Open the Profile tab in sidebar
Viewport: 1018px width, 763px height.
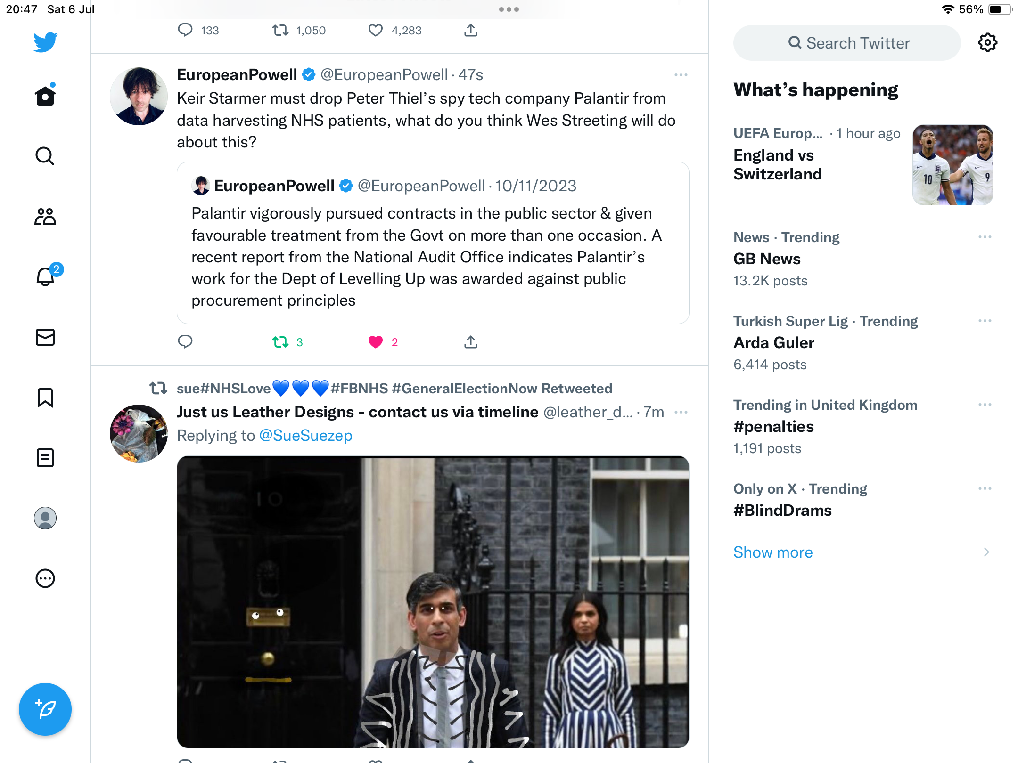(x=45, y=518)
